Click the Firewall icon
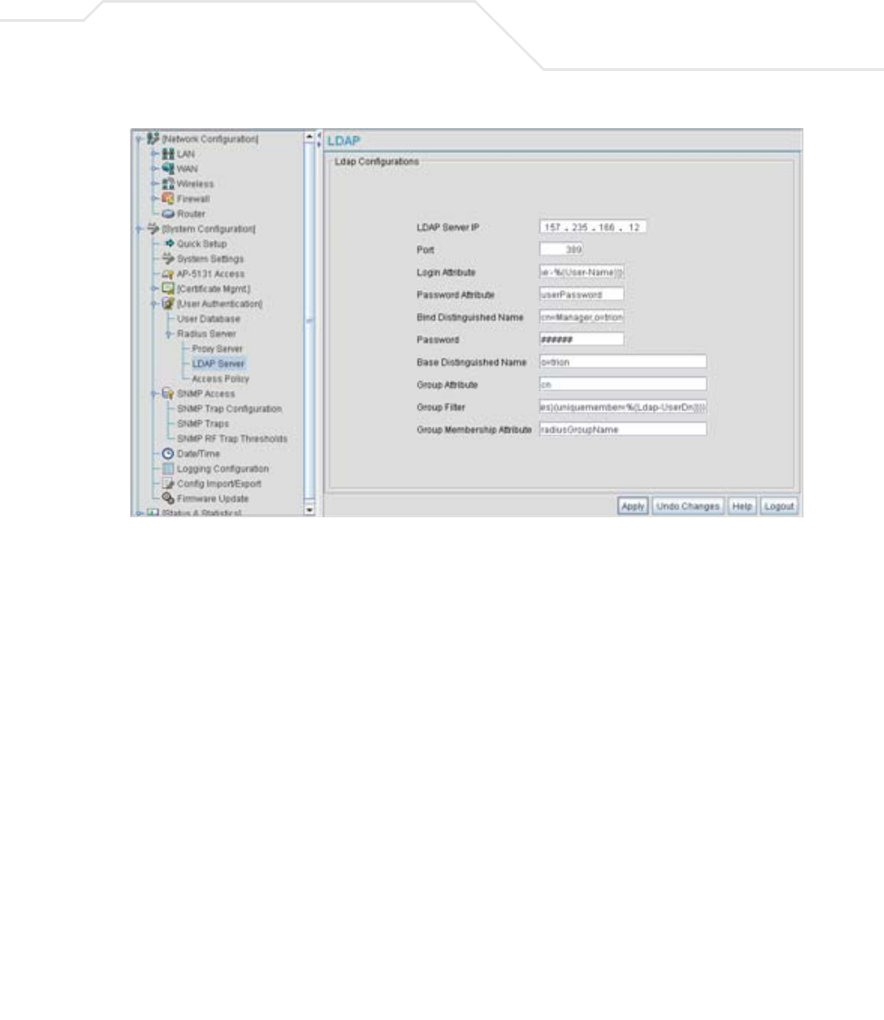Viewport: 884px width, 1020px height. pos(168,198)
